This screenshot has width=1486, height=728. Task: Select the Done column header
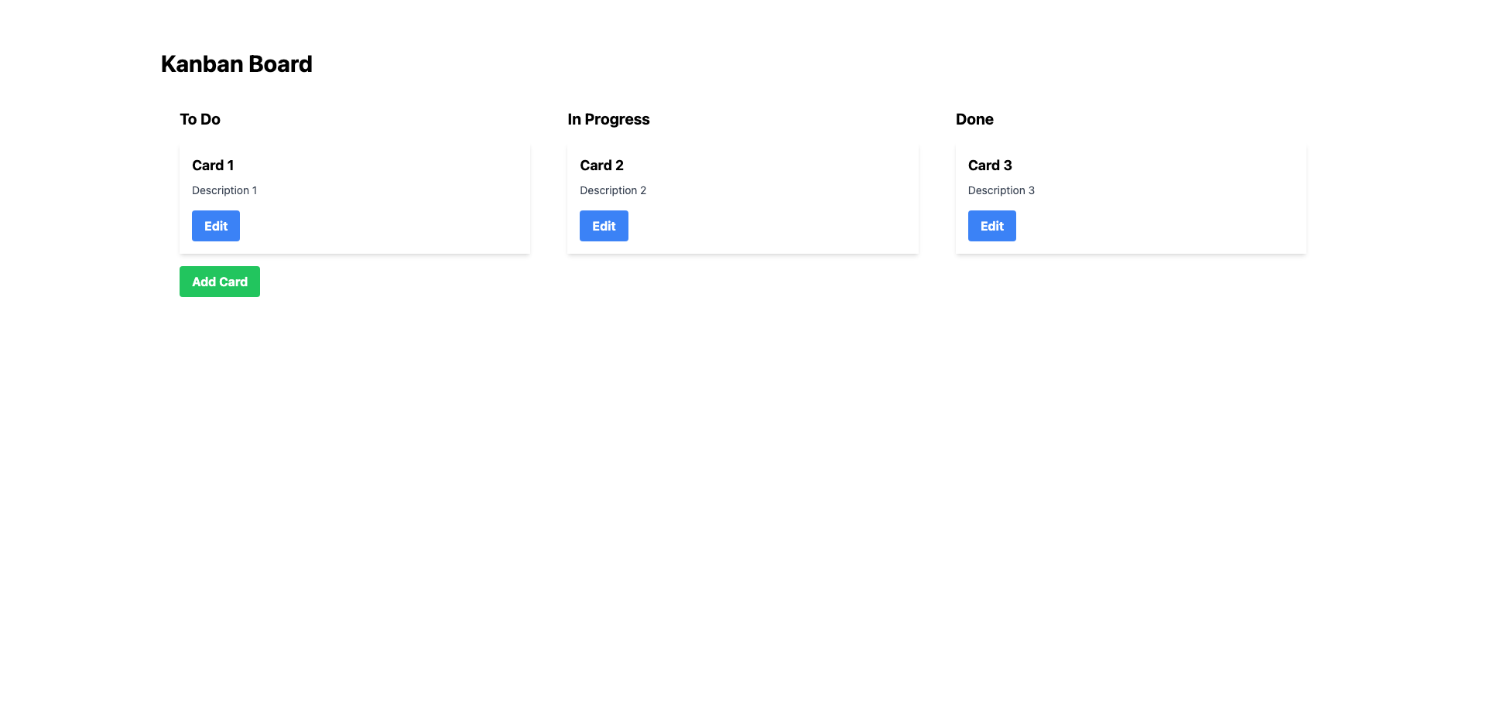[x=974, y=119]
